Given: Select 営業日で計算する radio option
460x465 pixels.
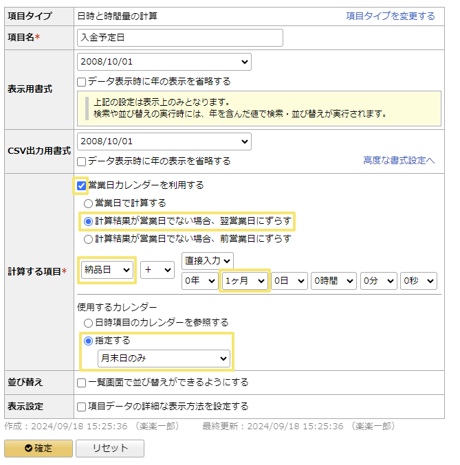Looking at the screenshot, I should coord(88,203).
